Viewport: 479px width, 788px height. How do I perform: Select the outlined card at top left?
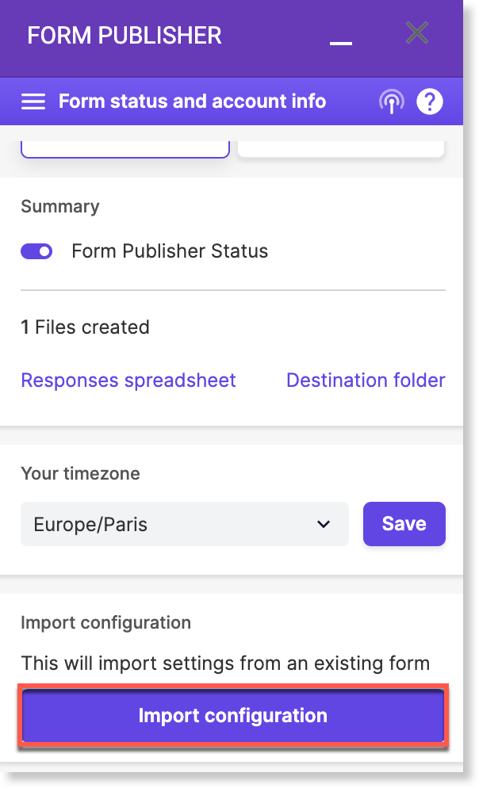tap(125, 150)
